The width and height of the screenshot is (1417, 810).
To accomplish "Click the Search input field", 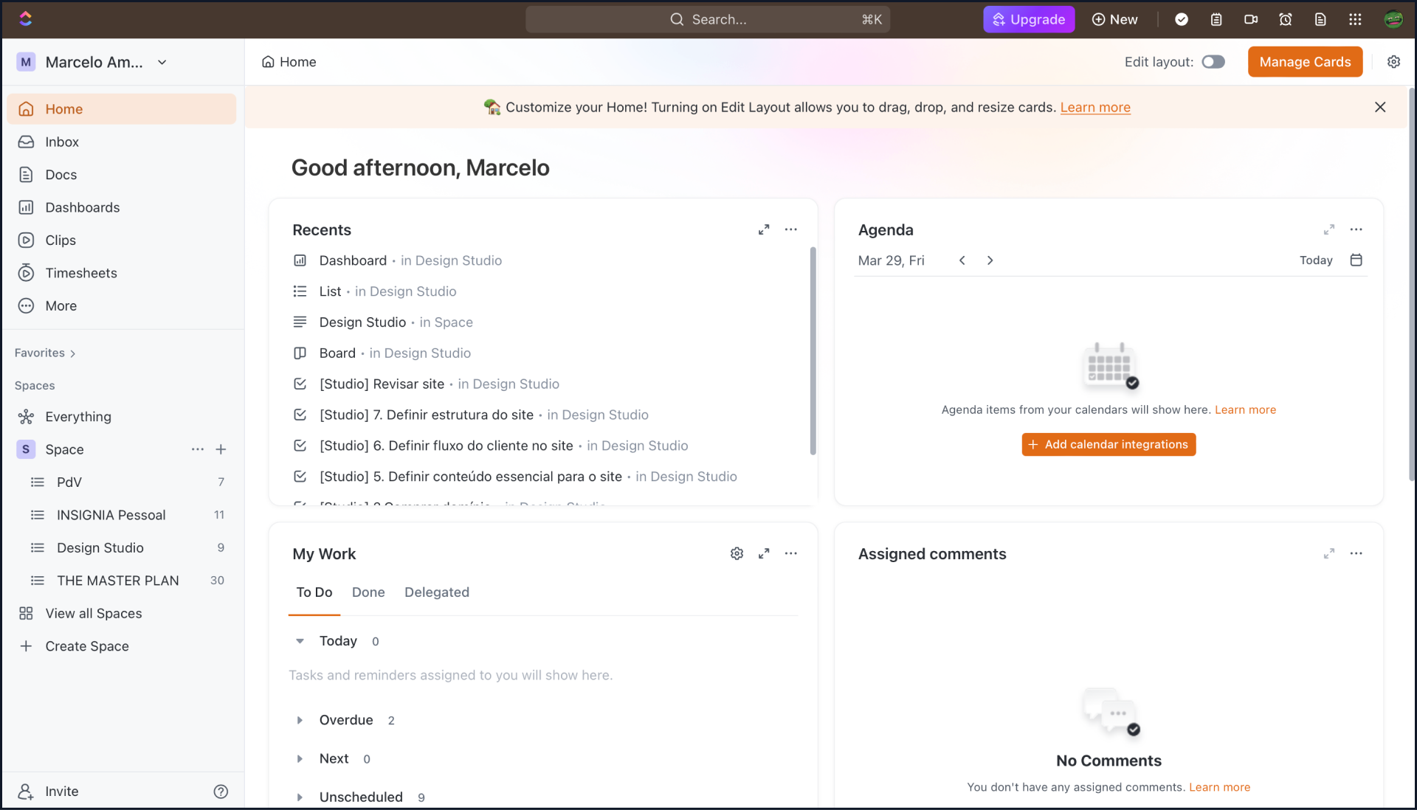I will 708,20.
